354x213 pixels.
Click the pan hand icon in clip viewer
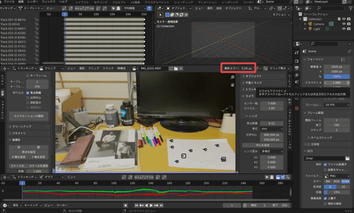tap(233, 86)
